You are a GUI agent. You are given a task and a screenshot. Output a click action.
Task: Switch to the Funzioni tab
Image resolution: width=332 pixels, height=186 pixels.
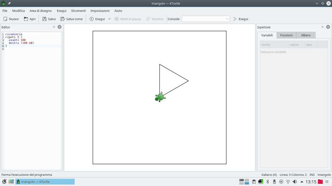pos(286,35)
